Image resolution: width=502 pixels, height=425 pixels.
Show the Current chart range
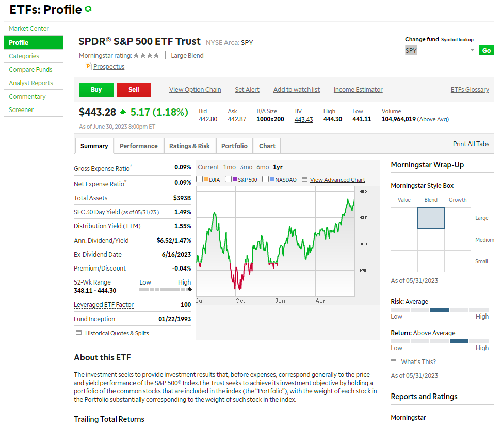click(208, 167)
